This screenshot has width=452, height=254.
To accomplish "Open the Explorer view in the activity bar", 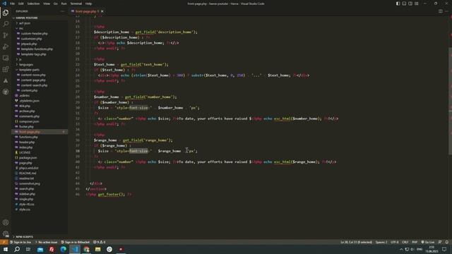I will click(6, 13).
